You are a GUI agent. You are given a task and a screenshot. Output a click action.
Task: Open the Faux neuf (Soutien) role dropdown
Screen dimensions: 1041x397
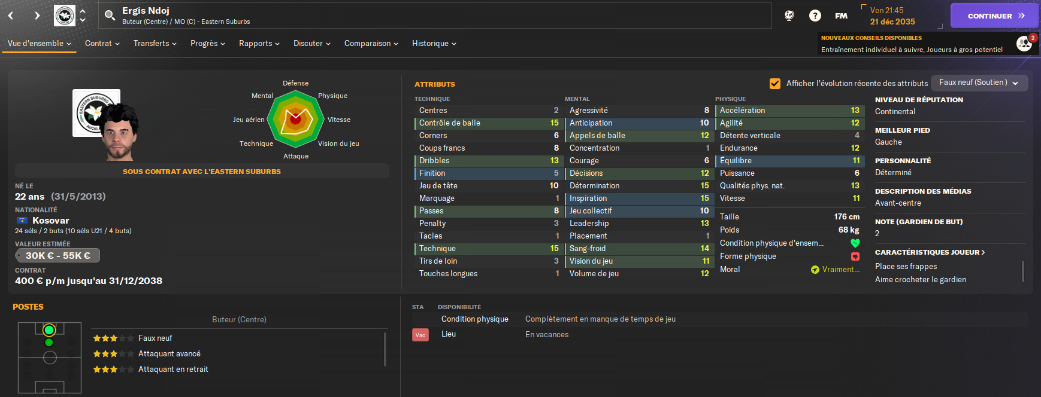(x=979, y=83)
